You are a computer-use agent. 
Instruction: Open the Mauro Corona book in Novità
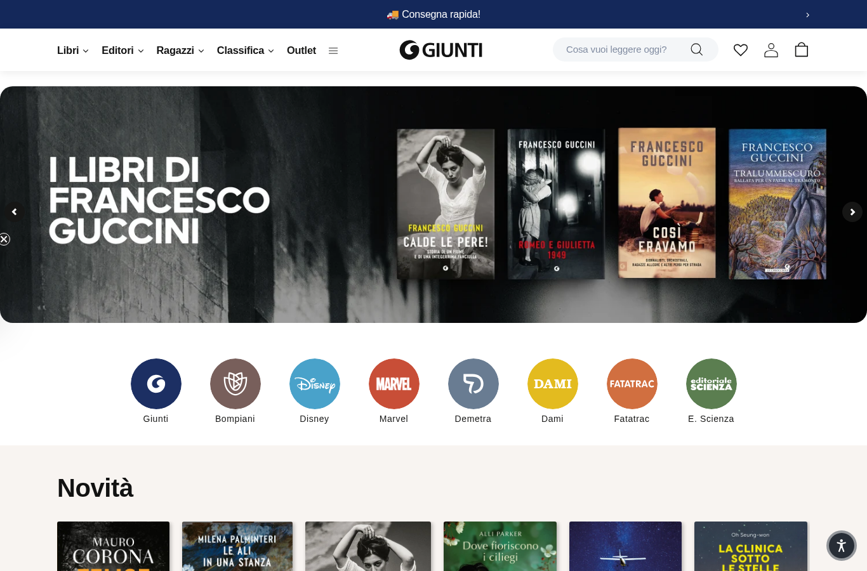coord(114,546)
